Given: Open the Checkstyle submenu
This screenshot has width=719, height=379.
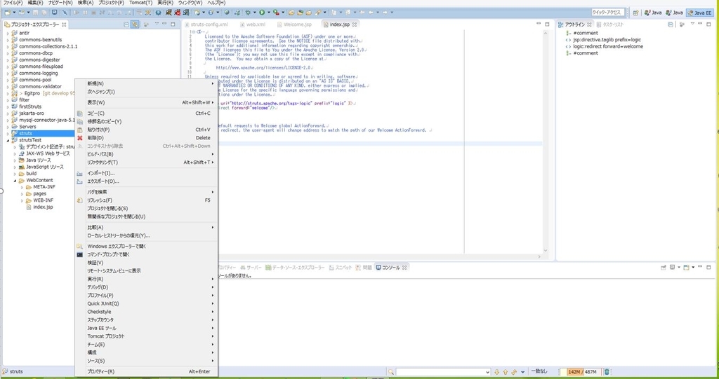Looking at the screenshot, I should [146, 312].
